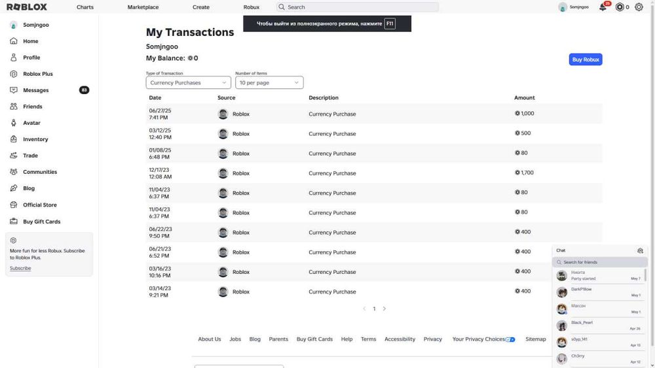Click the 83 unread messages badge
655x368 pixels.
tap(84, 90)
